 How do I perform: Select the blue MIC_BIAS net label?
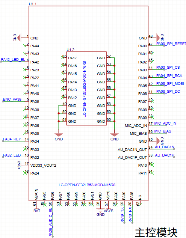coord(163,131)
